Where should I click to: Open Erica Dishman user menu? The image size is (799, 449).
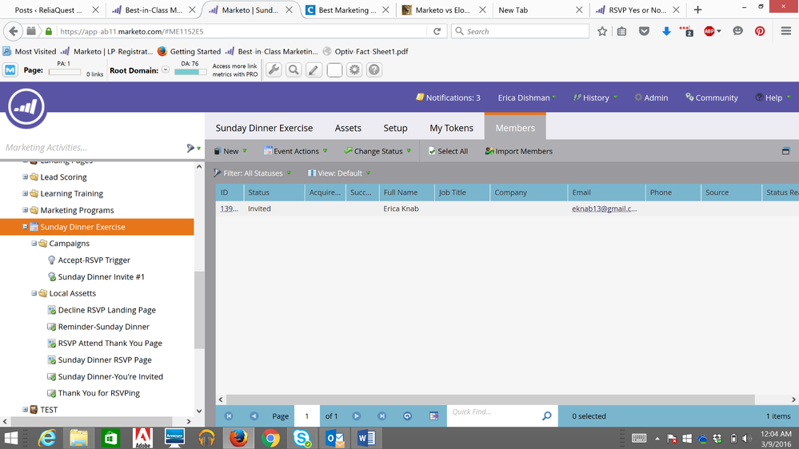(527, 97)
